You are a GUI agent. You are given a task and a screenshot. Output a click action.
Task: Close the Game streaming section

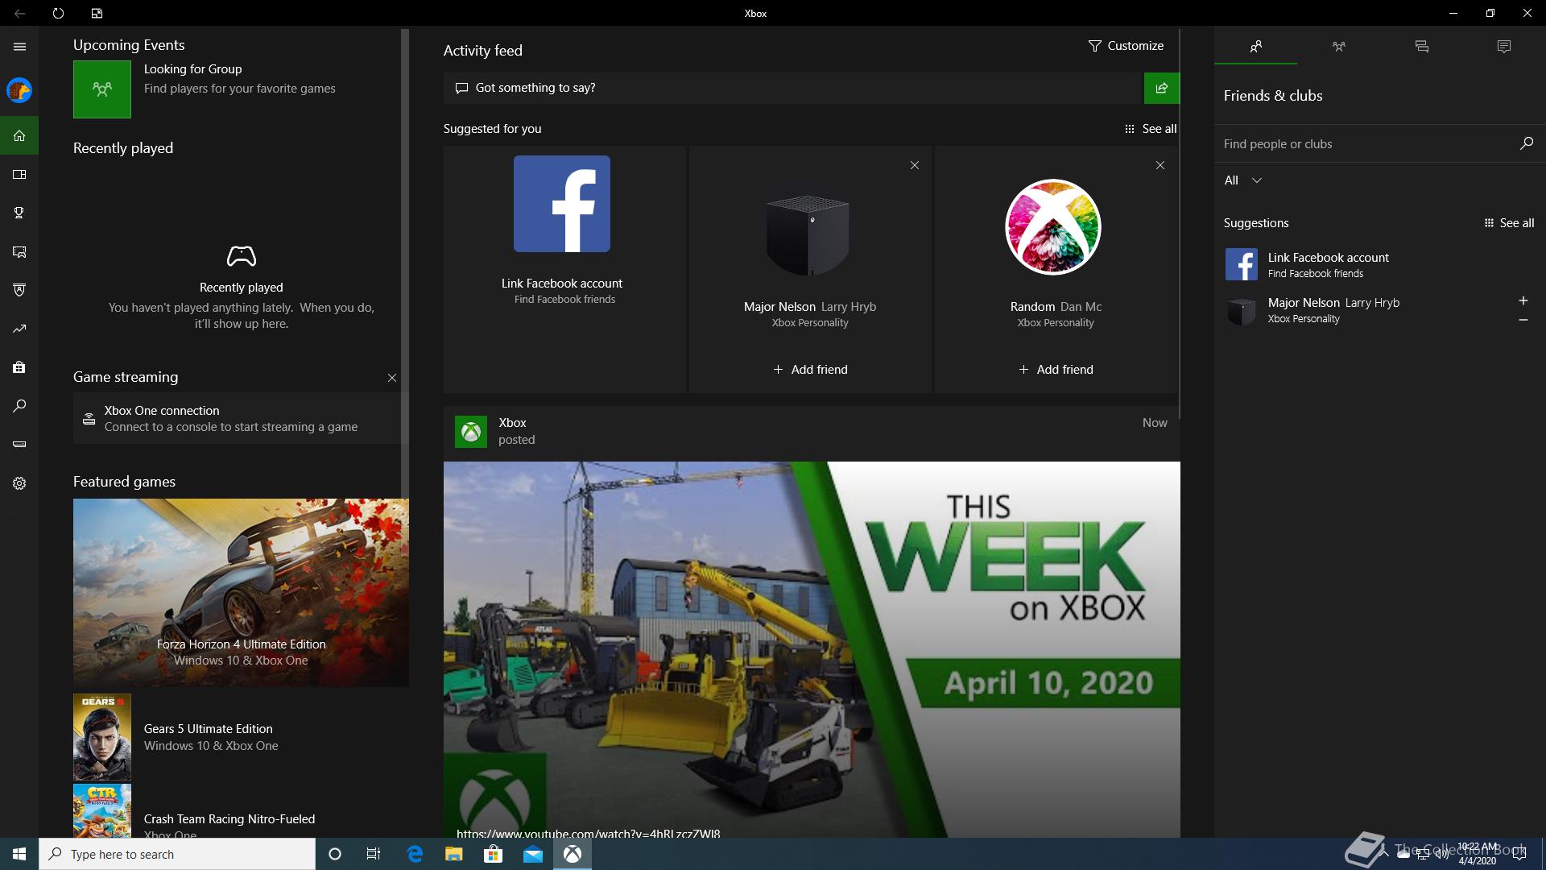point(392,378)
